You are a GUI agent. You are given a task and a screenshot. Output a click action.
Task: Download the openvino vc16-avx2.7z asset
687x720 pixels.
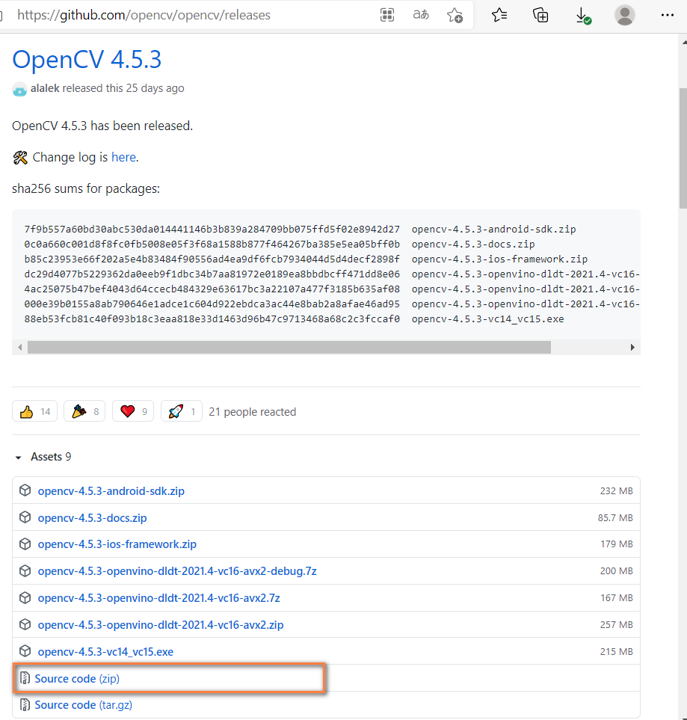point(159,598)
